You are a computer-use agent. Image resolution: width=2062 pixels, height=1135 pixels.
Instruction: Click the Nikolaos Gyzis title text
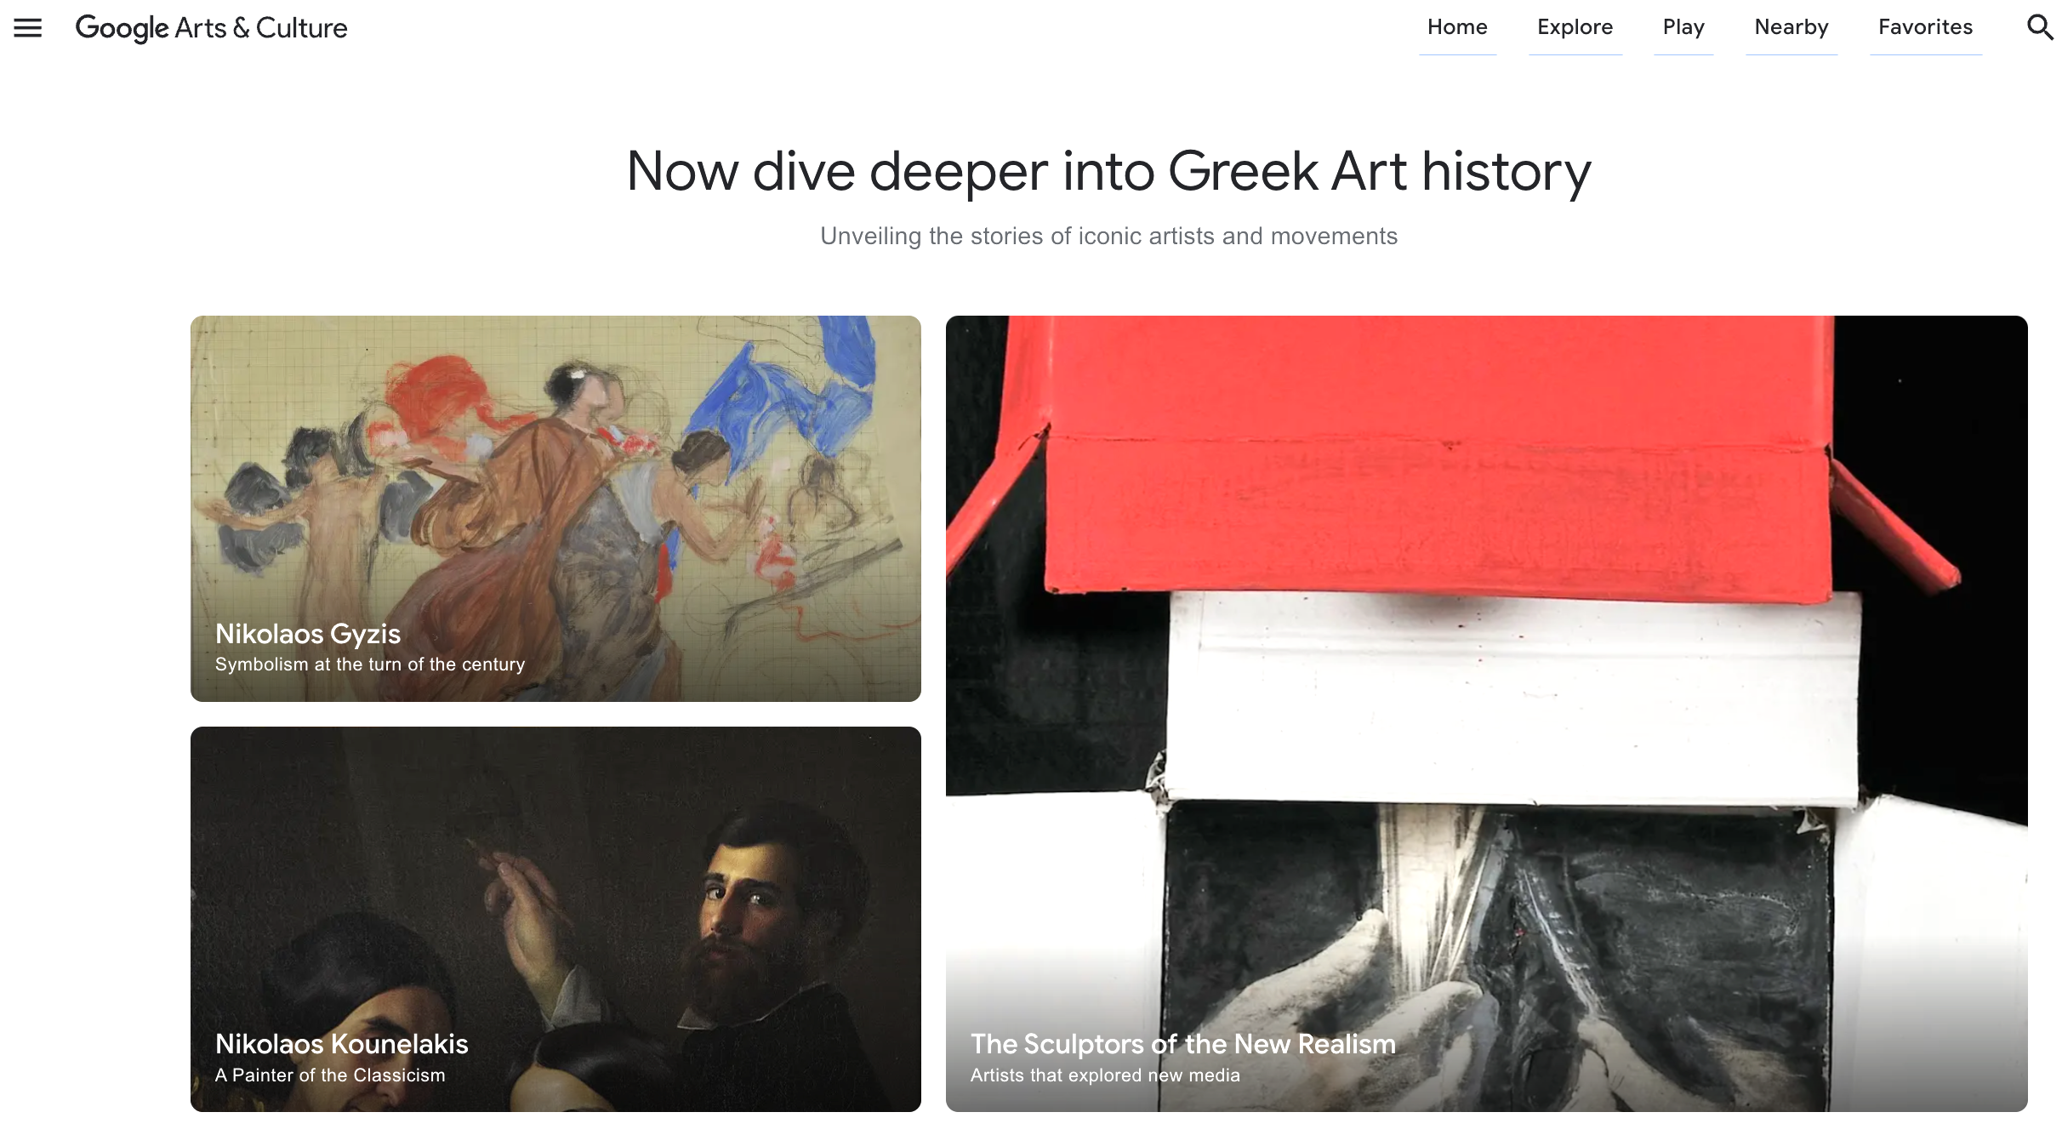308,634
